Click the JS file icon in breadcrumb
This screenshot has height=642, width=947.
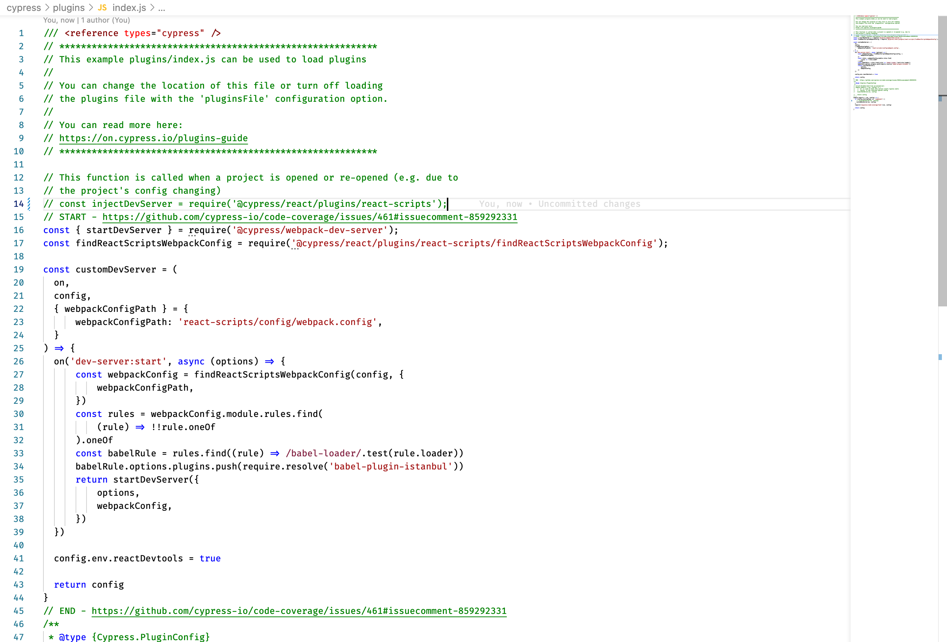coord(102,7)
